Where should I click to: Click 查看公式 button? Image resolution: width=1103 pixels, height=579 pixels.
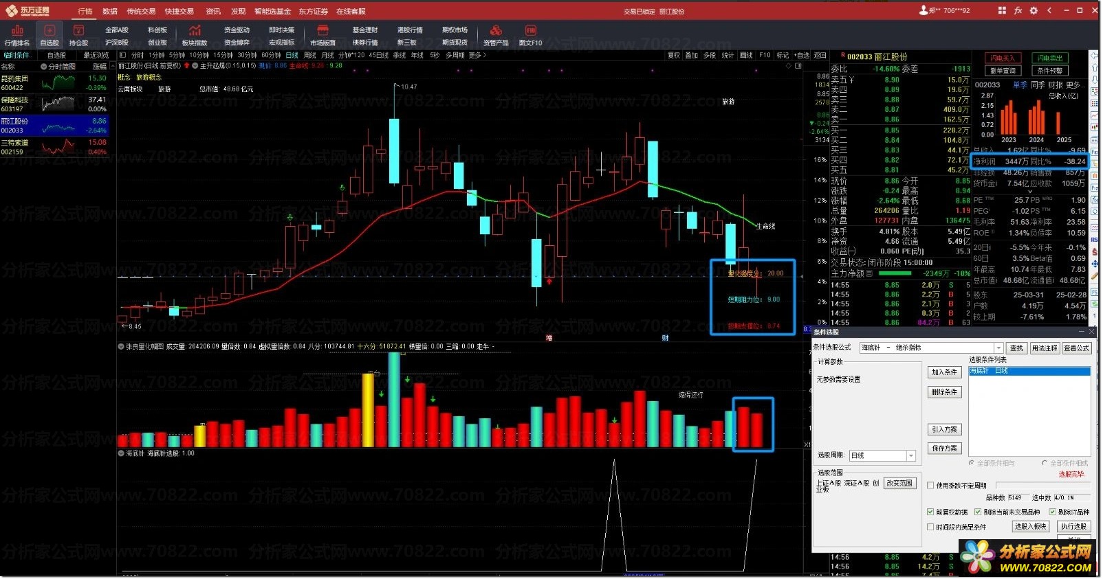(x=1077, y=348)
